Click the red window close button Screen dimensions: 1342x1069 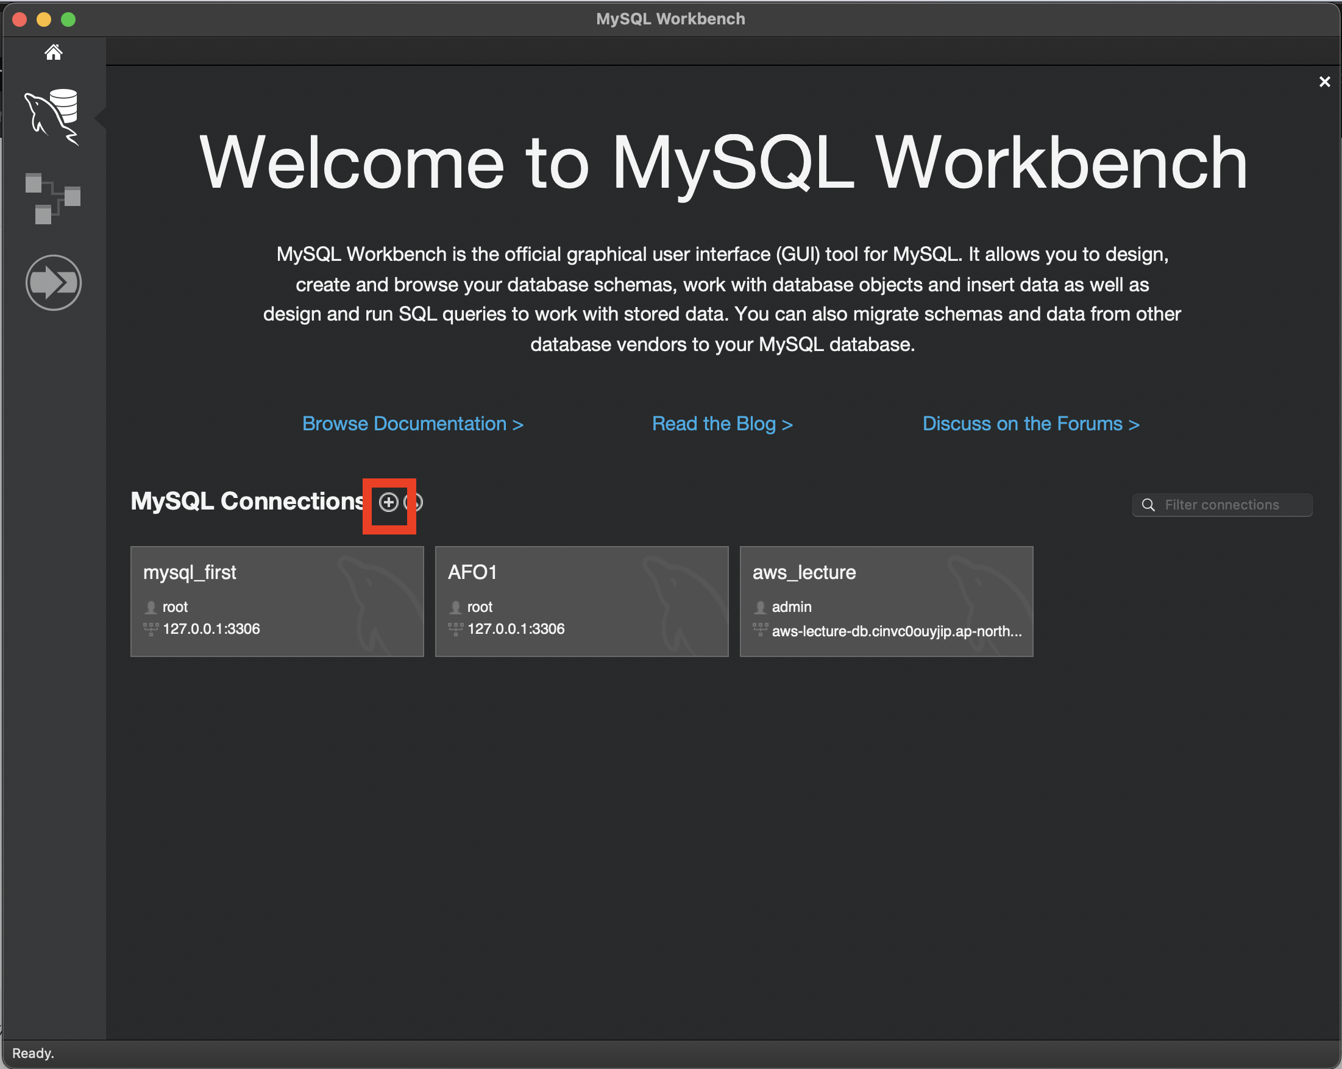click(x=20, y=20)
